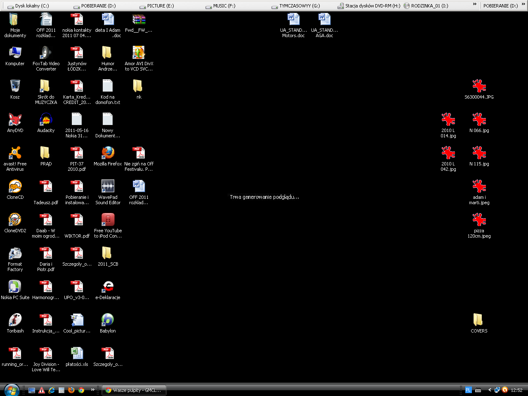Click the PL language indicator
528x396 pixels.
[x=468, y=390]
